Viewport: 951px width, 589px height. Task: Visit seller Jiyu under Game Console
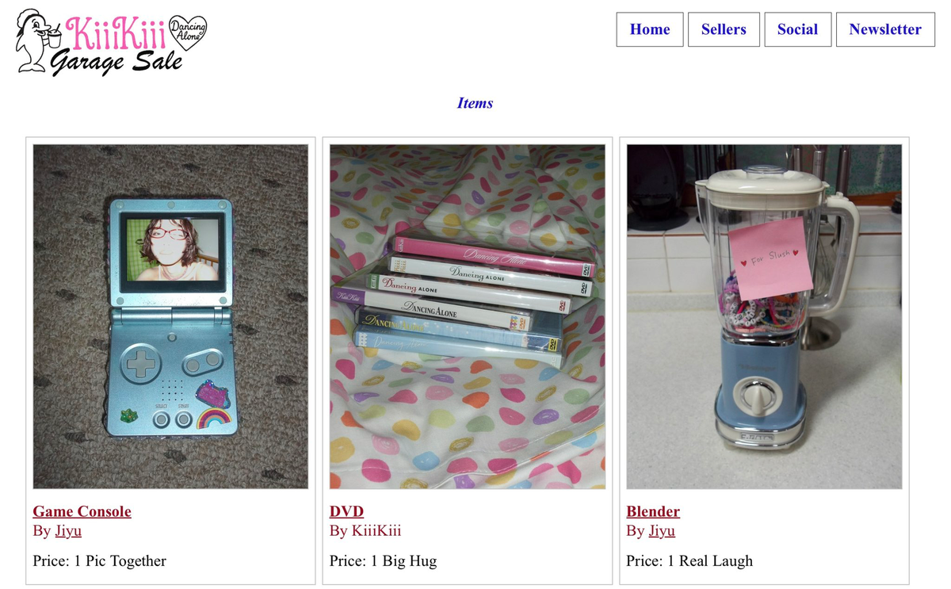click(x=68, y=531)
